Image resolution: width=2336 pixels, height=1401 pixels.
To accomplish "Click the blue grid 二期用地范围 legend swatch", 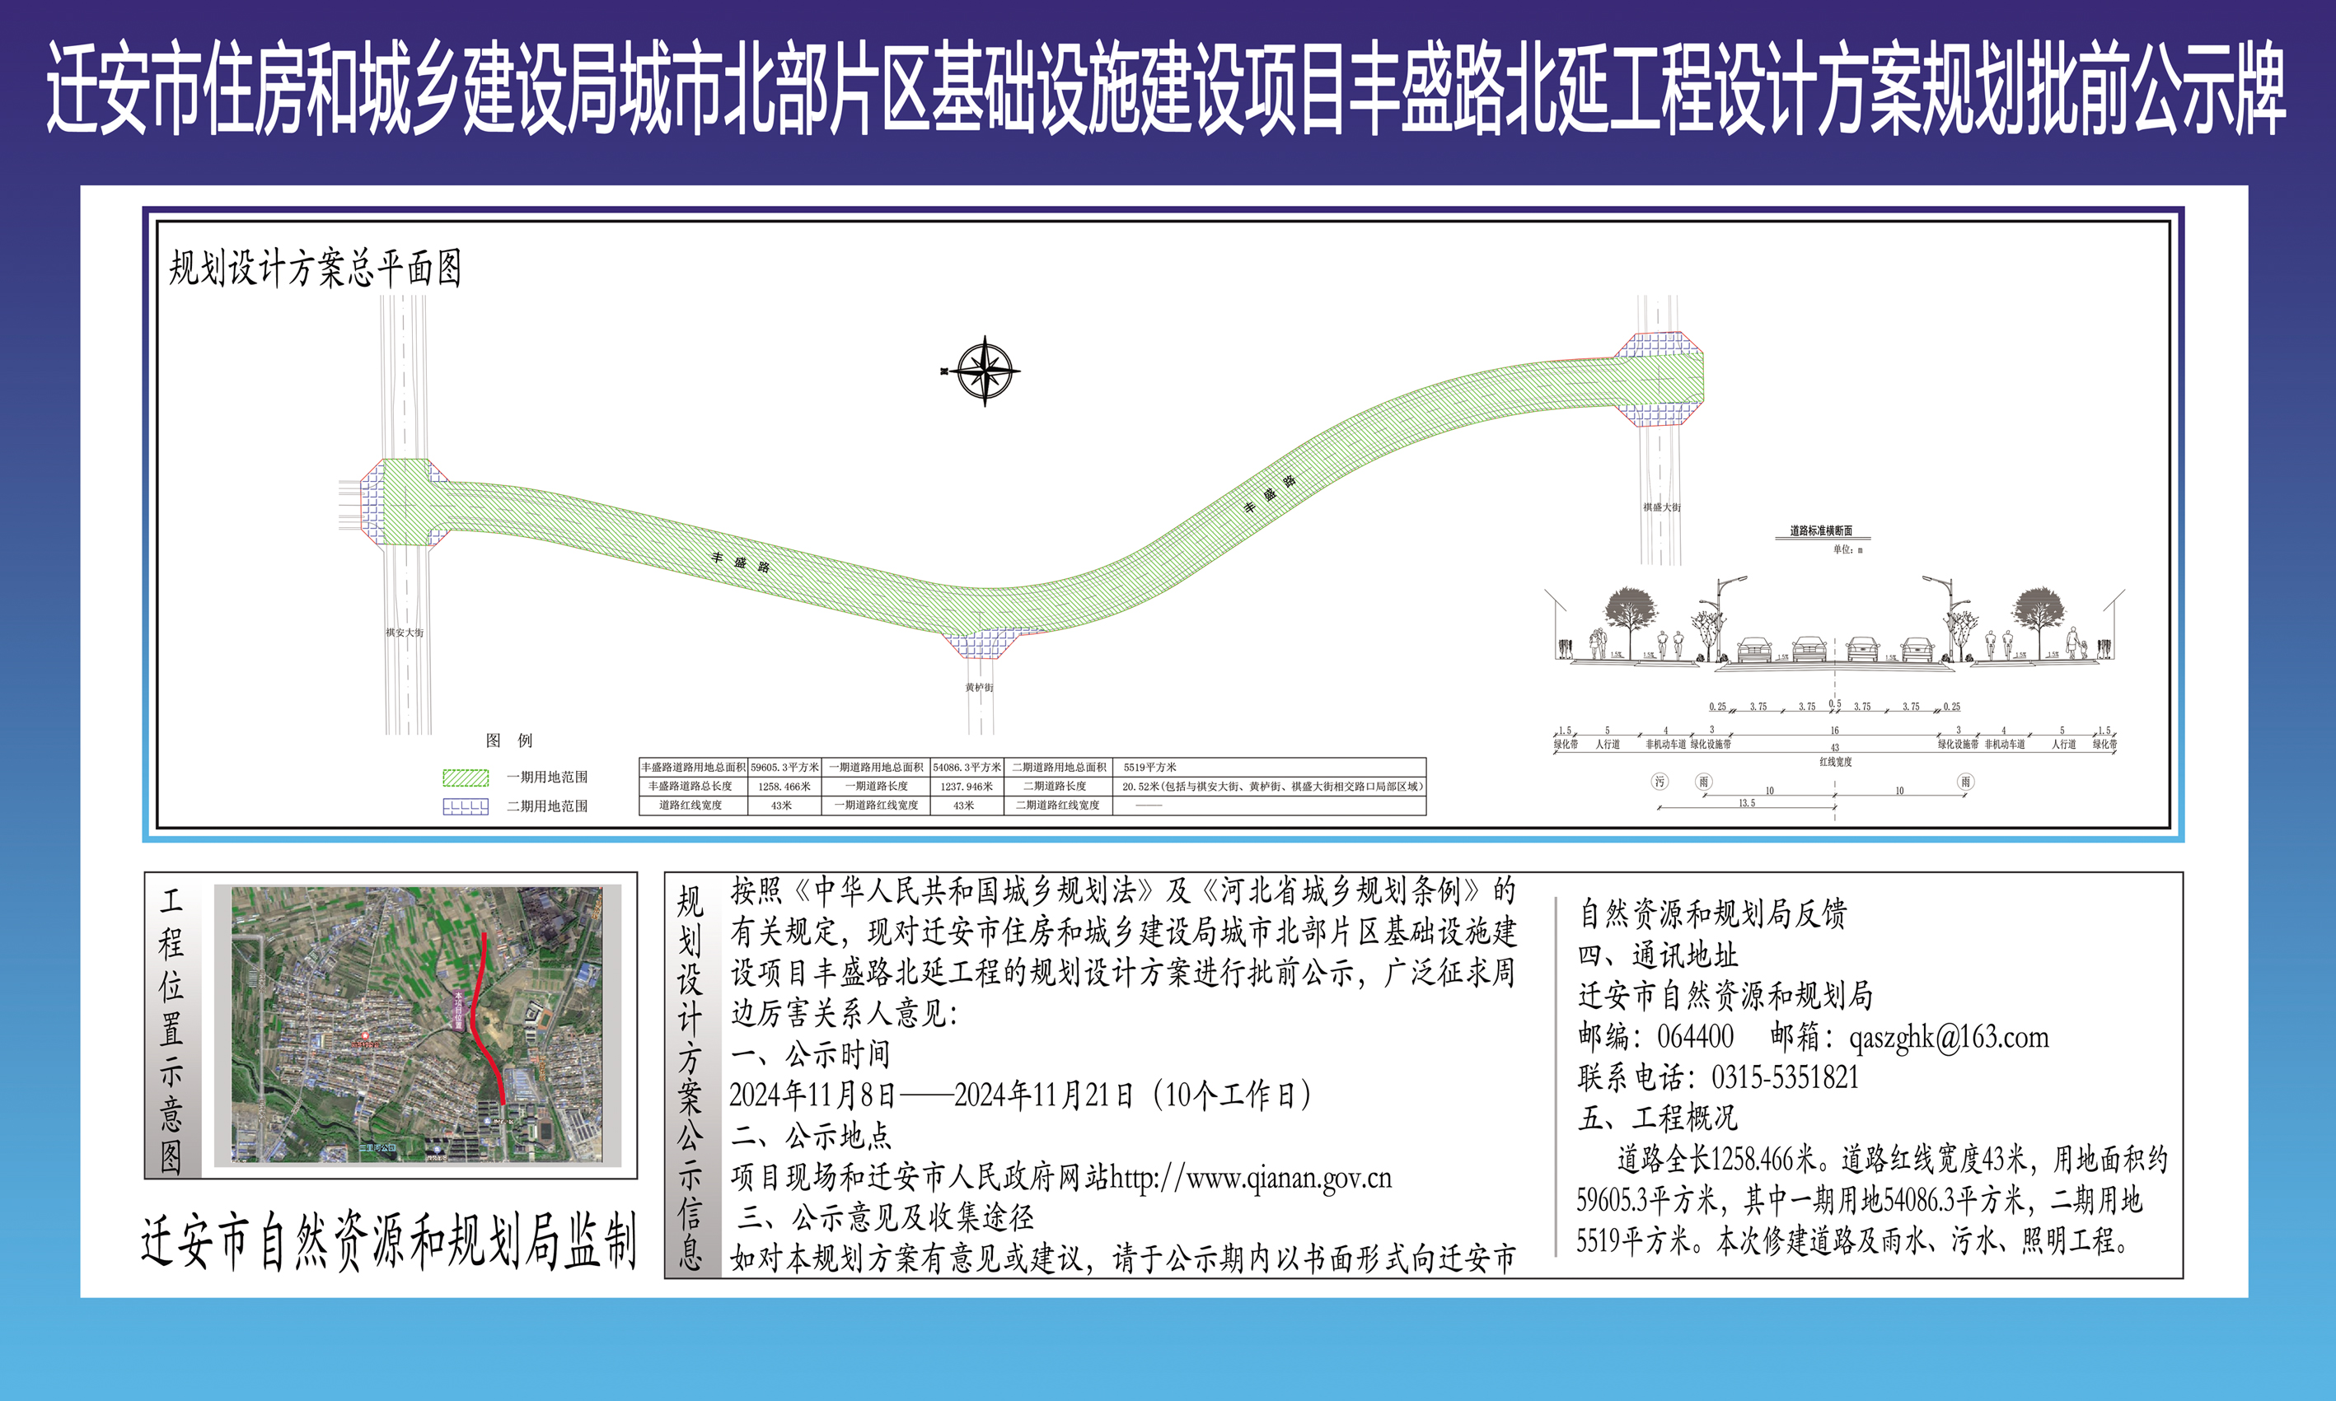I will (x=466, y=806).
